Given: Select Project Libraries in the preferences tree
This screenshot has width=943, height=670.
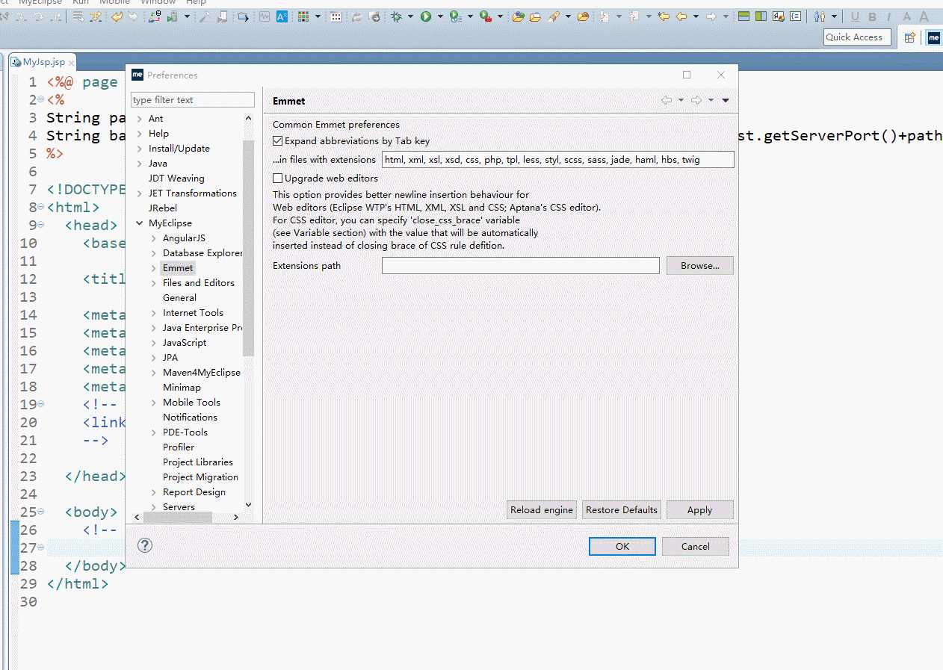Looking at the screenshot, I should [198, 462].
